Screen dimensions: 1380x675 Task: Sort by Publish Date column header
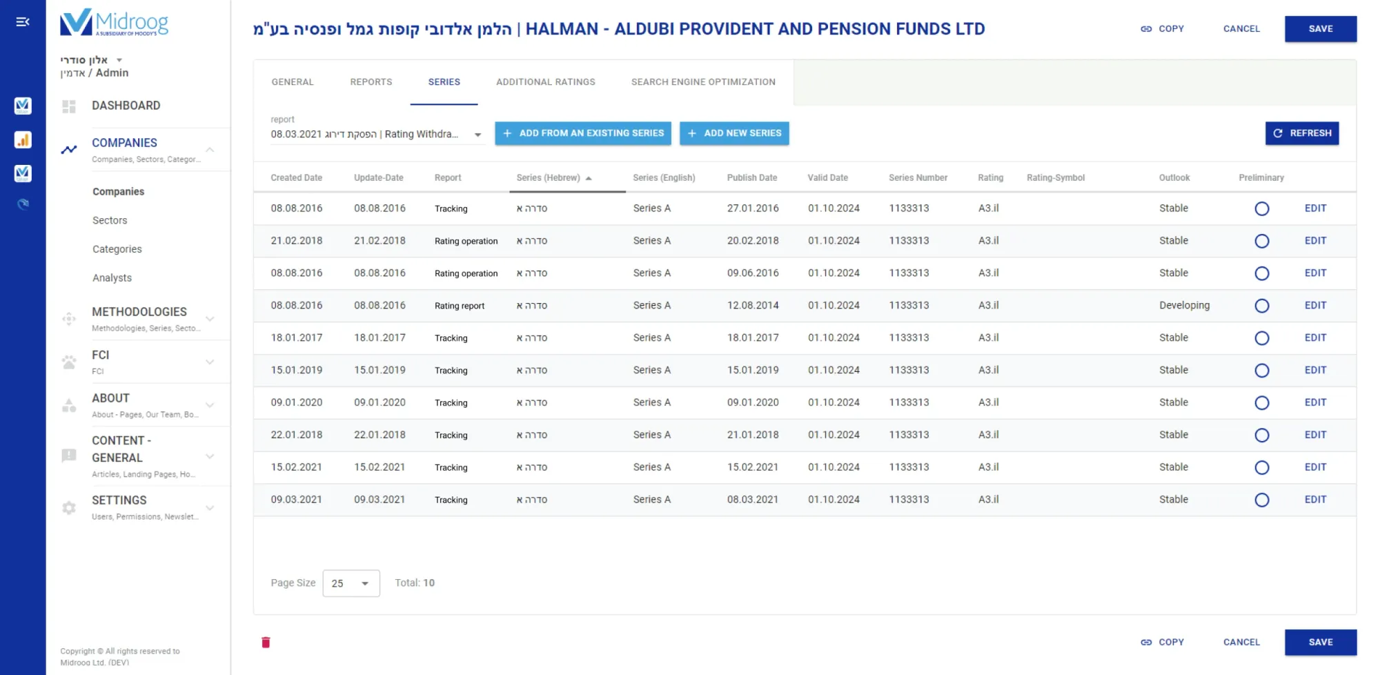point(752,178)
